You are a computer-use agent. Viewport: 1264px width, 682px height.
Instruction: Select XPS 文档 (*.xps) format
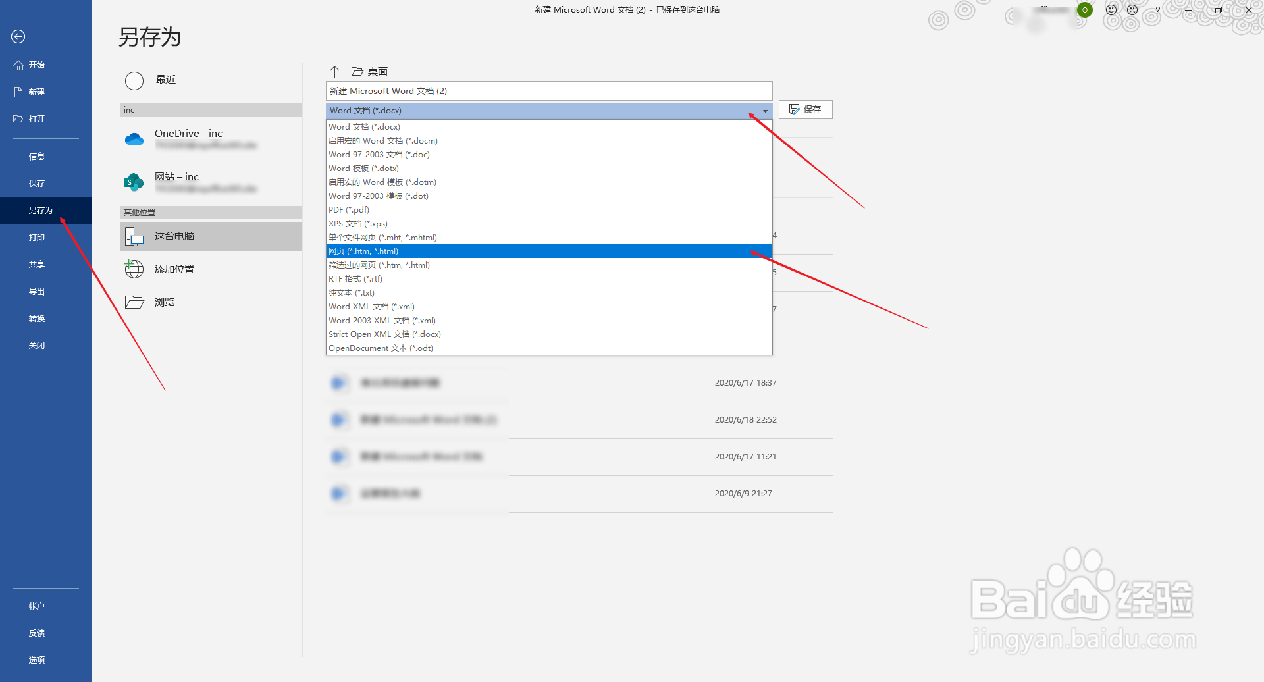(549, 224)
